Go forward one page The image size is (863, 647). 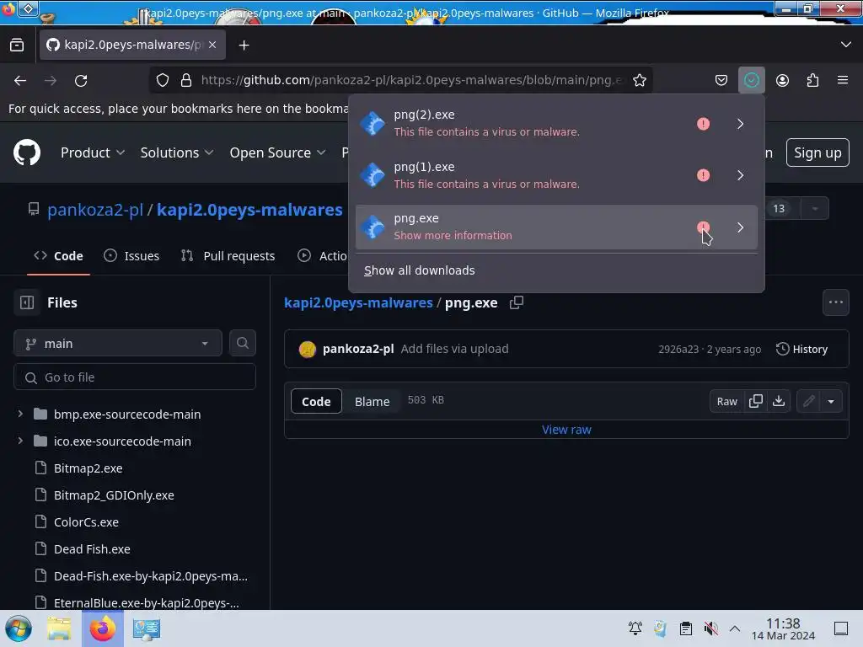point(51,80)
